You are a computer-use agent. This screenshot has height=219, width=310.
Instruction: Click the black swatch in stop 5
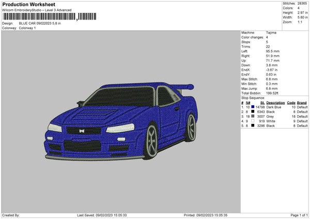(253, 126)
